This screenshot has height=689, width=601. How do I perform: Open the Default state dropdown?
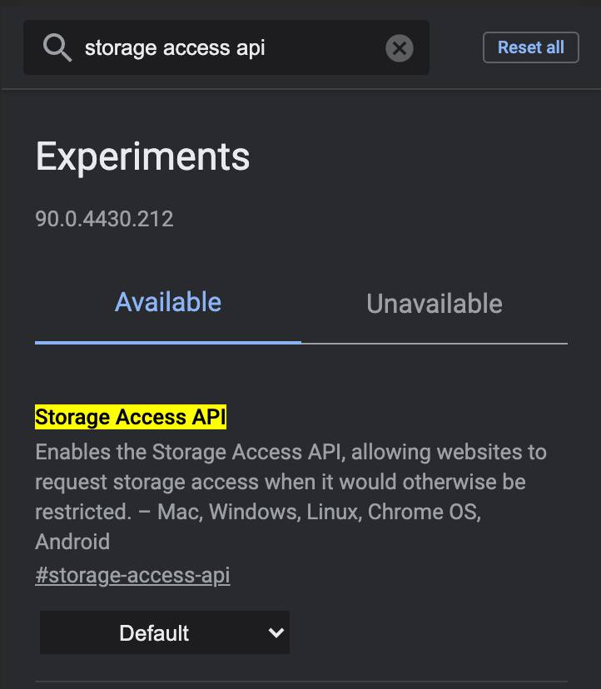[x=165, y=632]
